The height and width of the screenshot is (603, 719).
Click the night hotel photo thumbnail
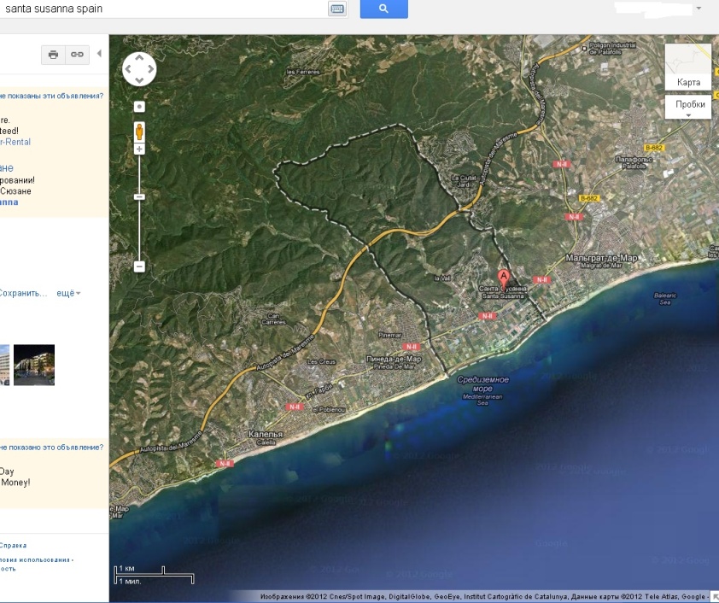point(34,365)
